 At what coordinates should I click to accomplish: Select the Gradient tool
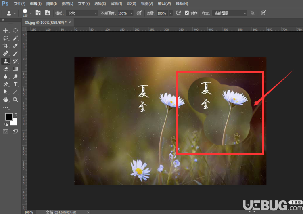pyautogui.click(x=15, y=69)
